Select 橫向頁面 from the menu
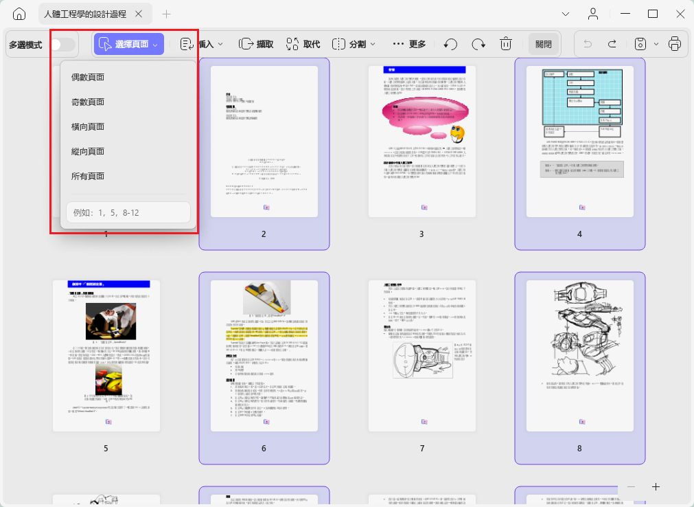 point(128,126)
